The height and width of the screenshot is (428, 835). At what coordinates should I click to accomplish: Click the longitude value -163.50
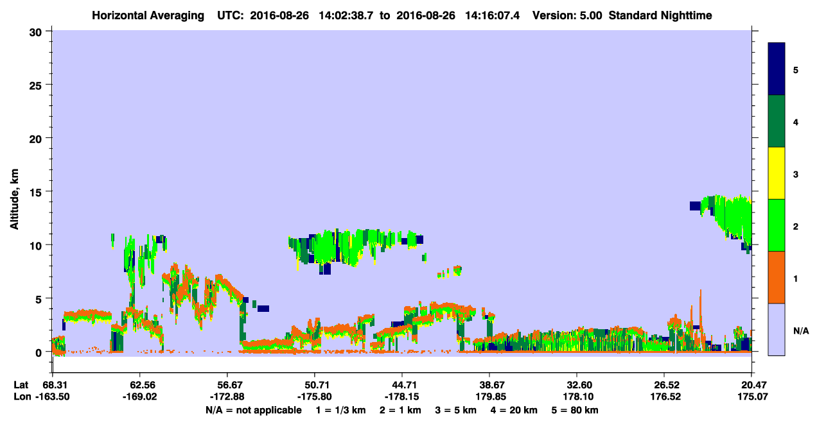tap(52, 397)
